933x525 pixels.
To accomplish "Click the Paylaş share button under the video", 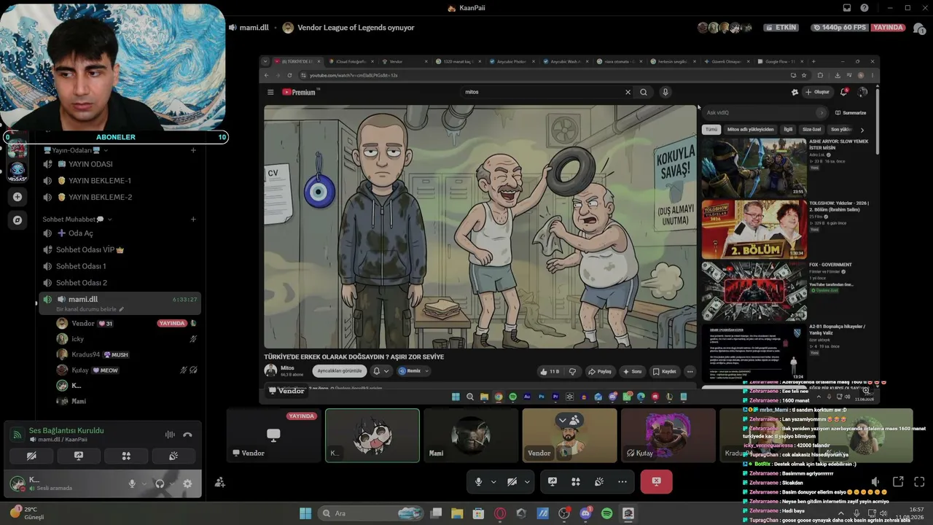I will click(600, 371).
